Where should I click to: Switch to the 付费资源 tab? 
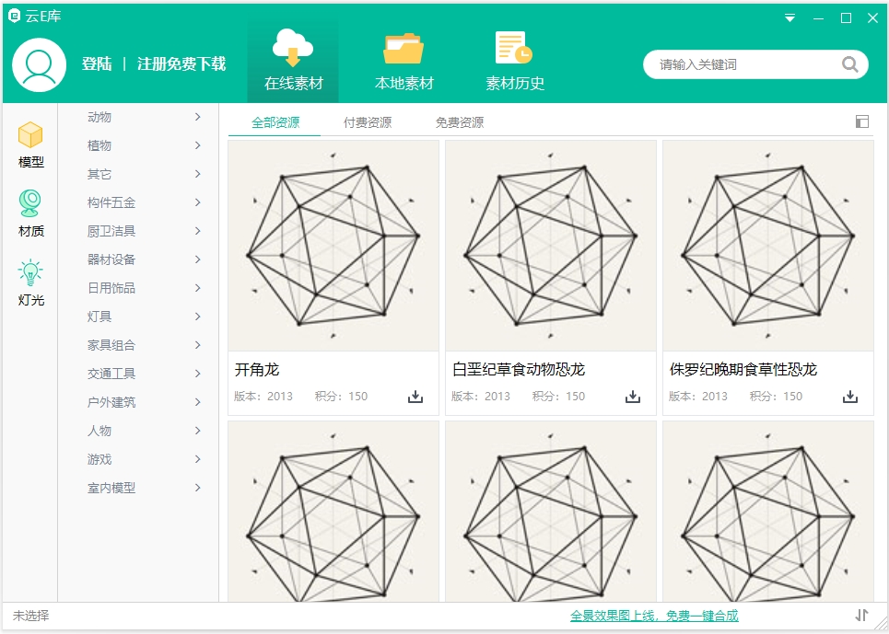pos(368,122)
